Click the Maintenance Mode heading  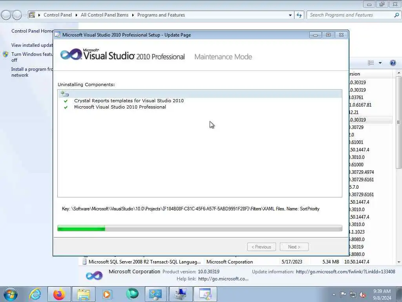click(x=223, y=57)
